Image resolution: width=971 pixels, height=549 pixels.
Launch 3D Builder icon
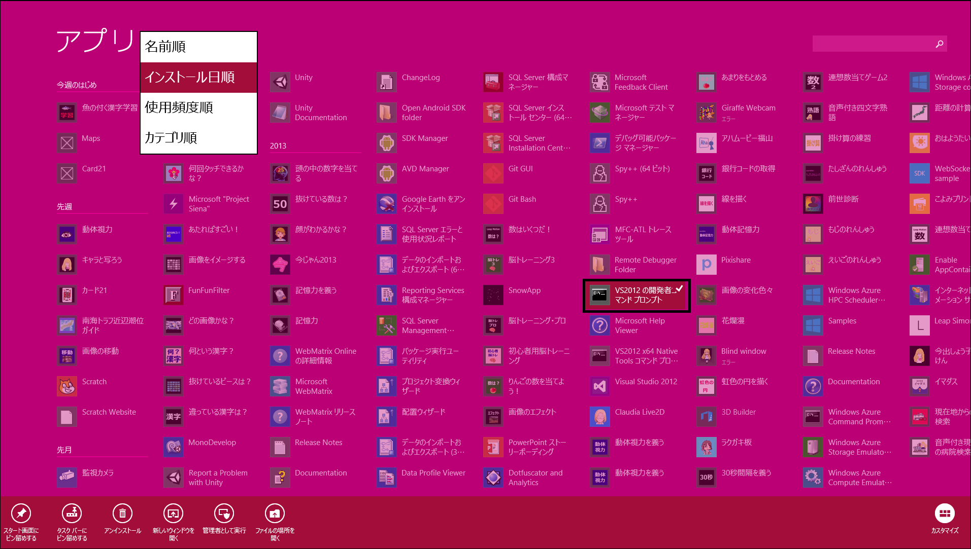(707, 417)
